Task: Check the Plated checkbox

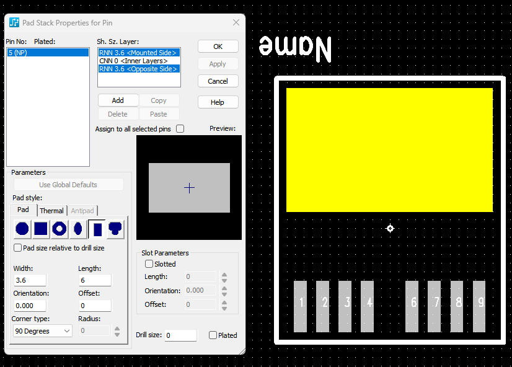Action: (213, 335)
